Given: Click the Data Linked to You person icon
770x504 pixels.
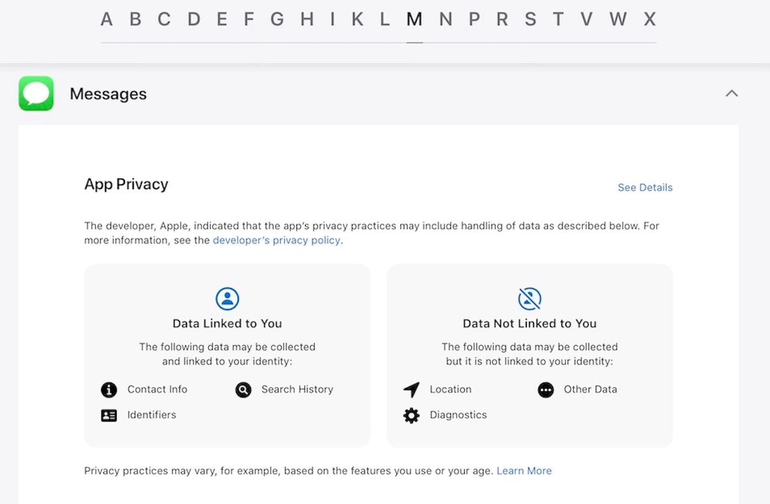Looking at the screenshot, I should (227, 299).
